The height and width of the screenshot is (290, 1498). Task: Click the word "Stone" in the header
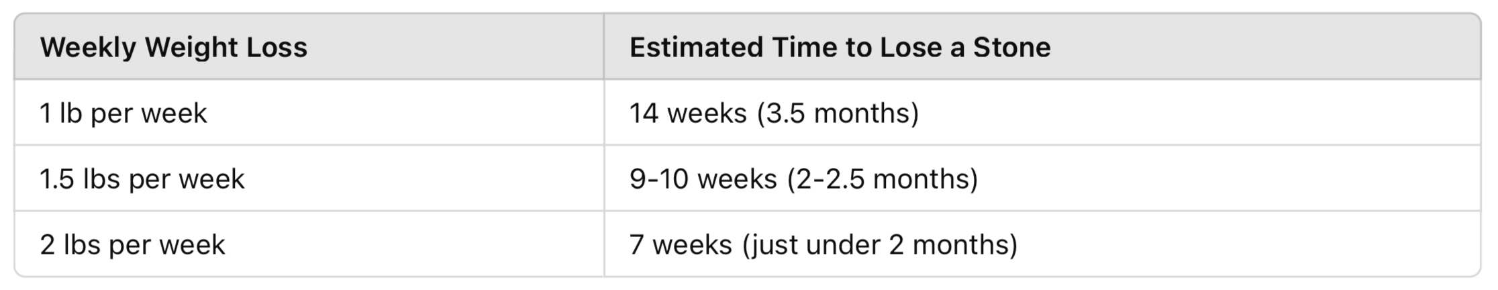click(1011, 48)
